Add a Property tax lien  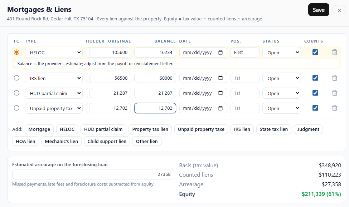150,129
